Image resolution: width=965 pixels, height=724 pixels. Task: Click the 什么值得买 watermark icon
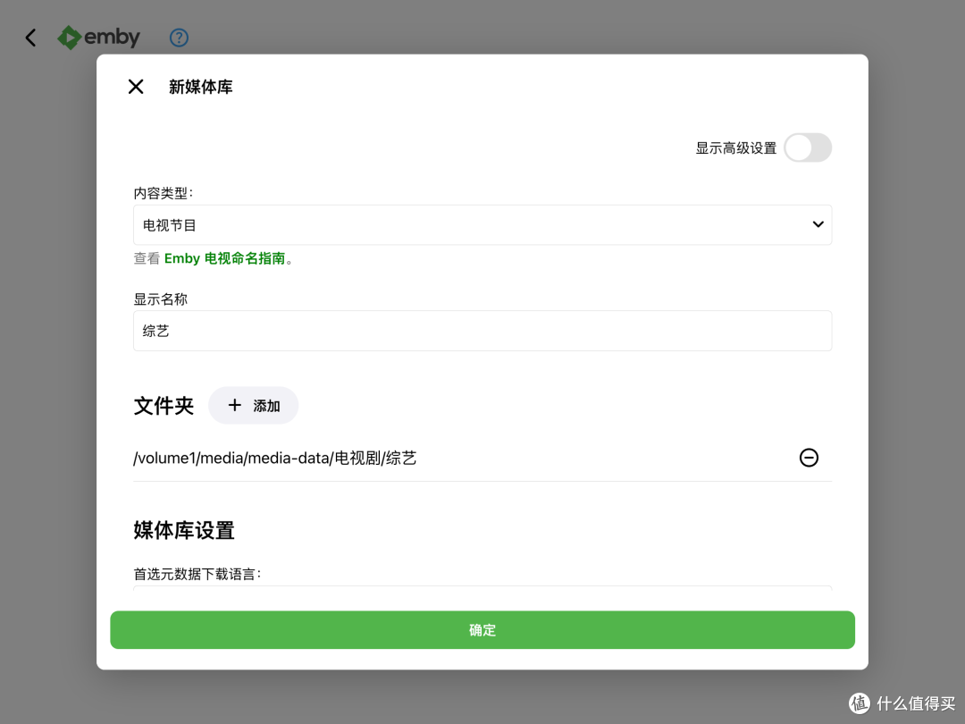point(859,703)
